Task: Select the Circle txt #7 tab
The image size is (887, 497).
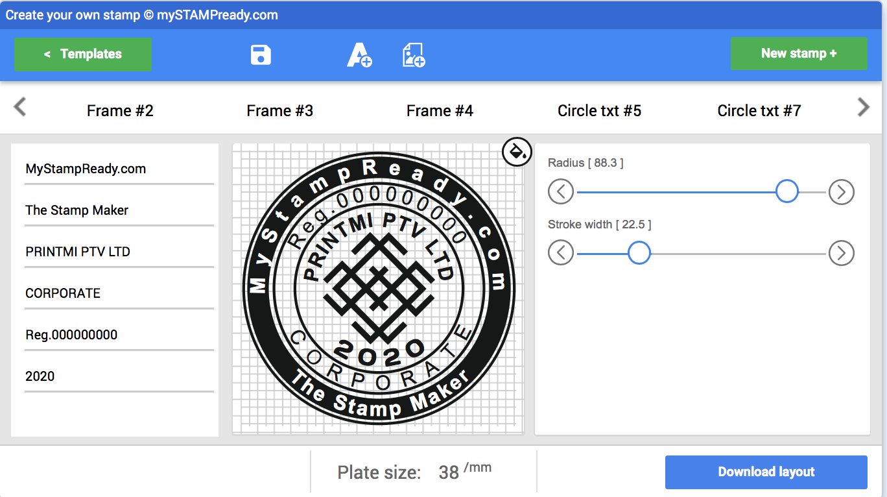Action: 759,111
